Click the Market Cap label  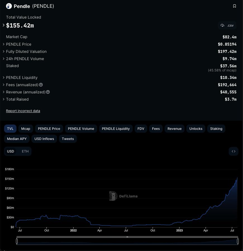click(x=17, y=37)
